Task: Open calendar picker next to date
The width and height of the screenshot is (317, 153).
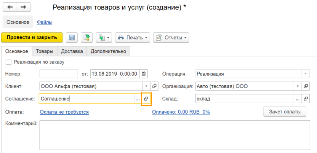Action: [144, 74]
